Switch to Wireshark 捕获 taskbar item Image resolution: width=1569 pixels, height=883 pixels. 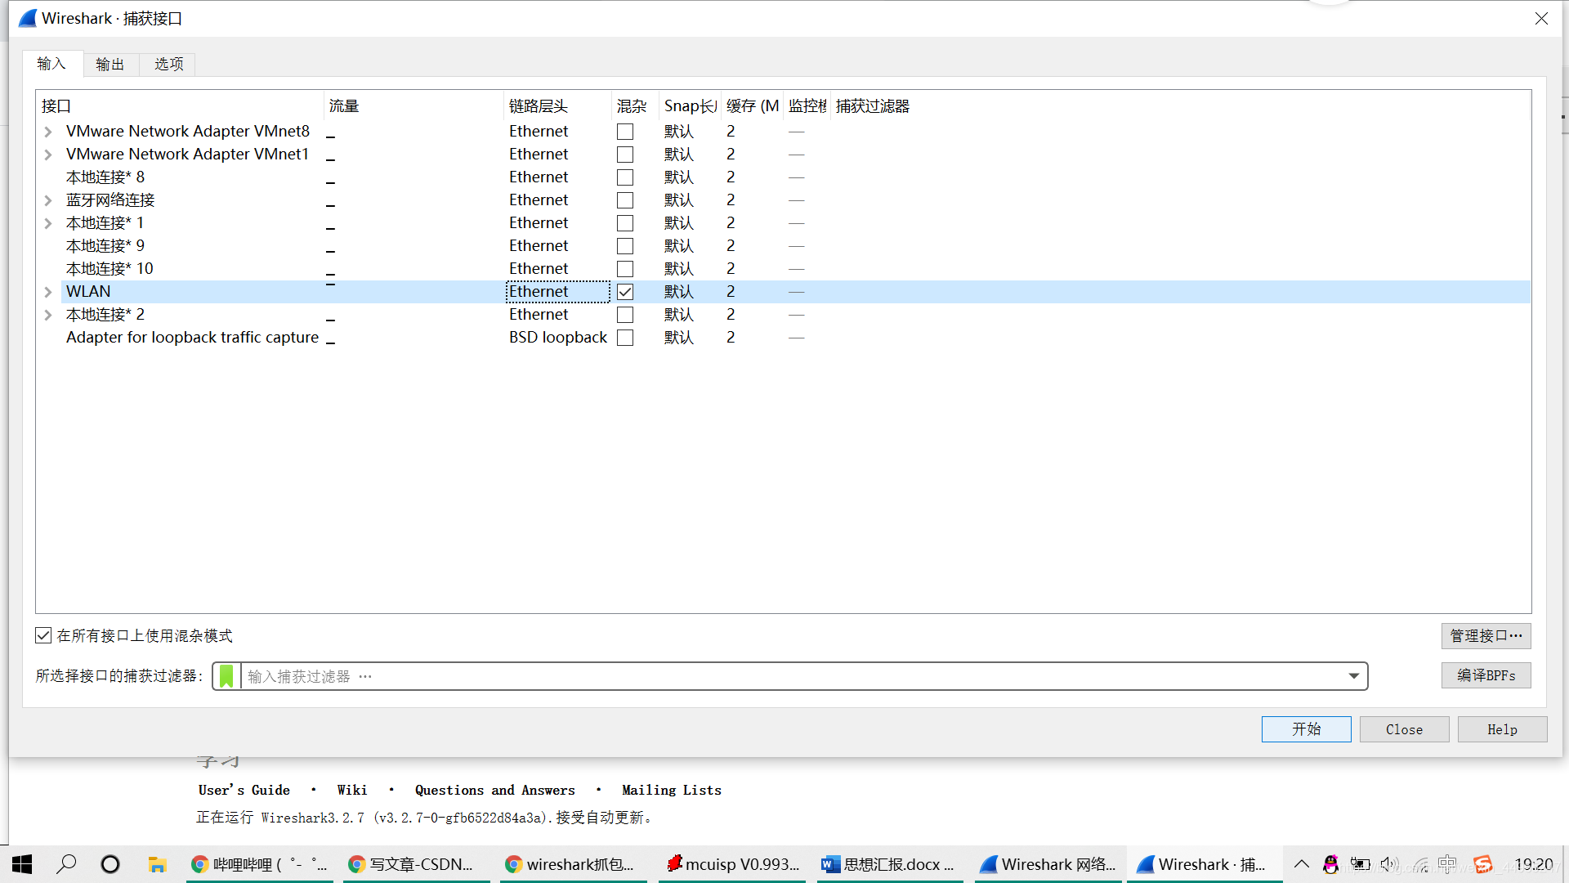click(x=1205, y=864)
